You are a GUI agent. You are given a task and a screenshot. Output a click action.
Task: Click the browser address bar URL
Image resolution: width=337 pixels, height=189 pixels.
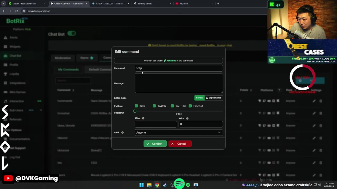[x=38, y=11]
